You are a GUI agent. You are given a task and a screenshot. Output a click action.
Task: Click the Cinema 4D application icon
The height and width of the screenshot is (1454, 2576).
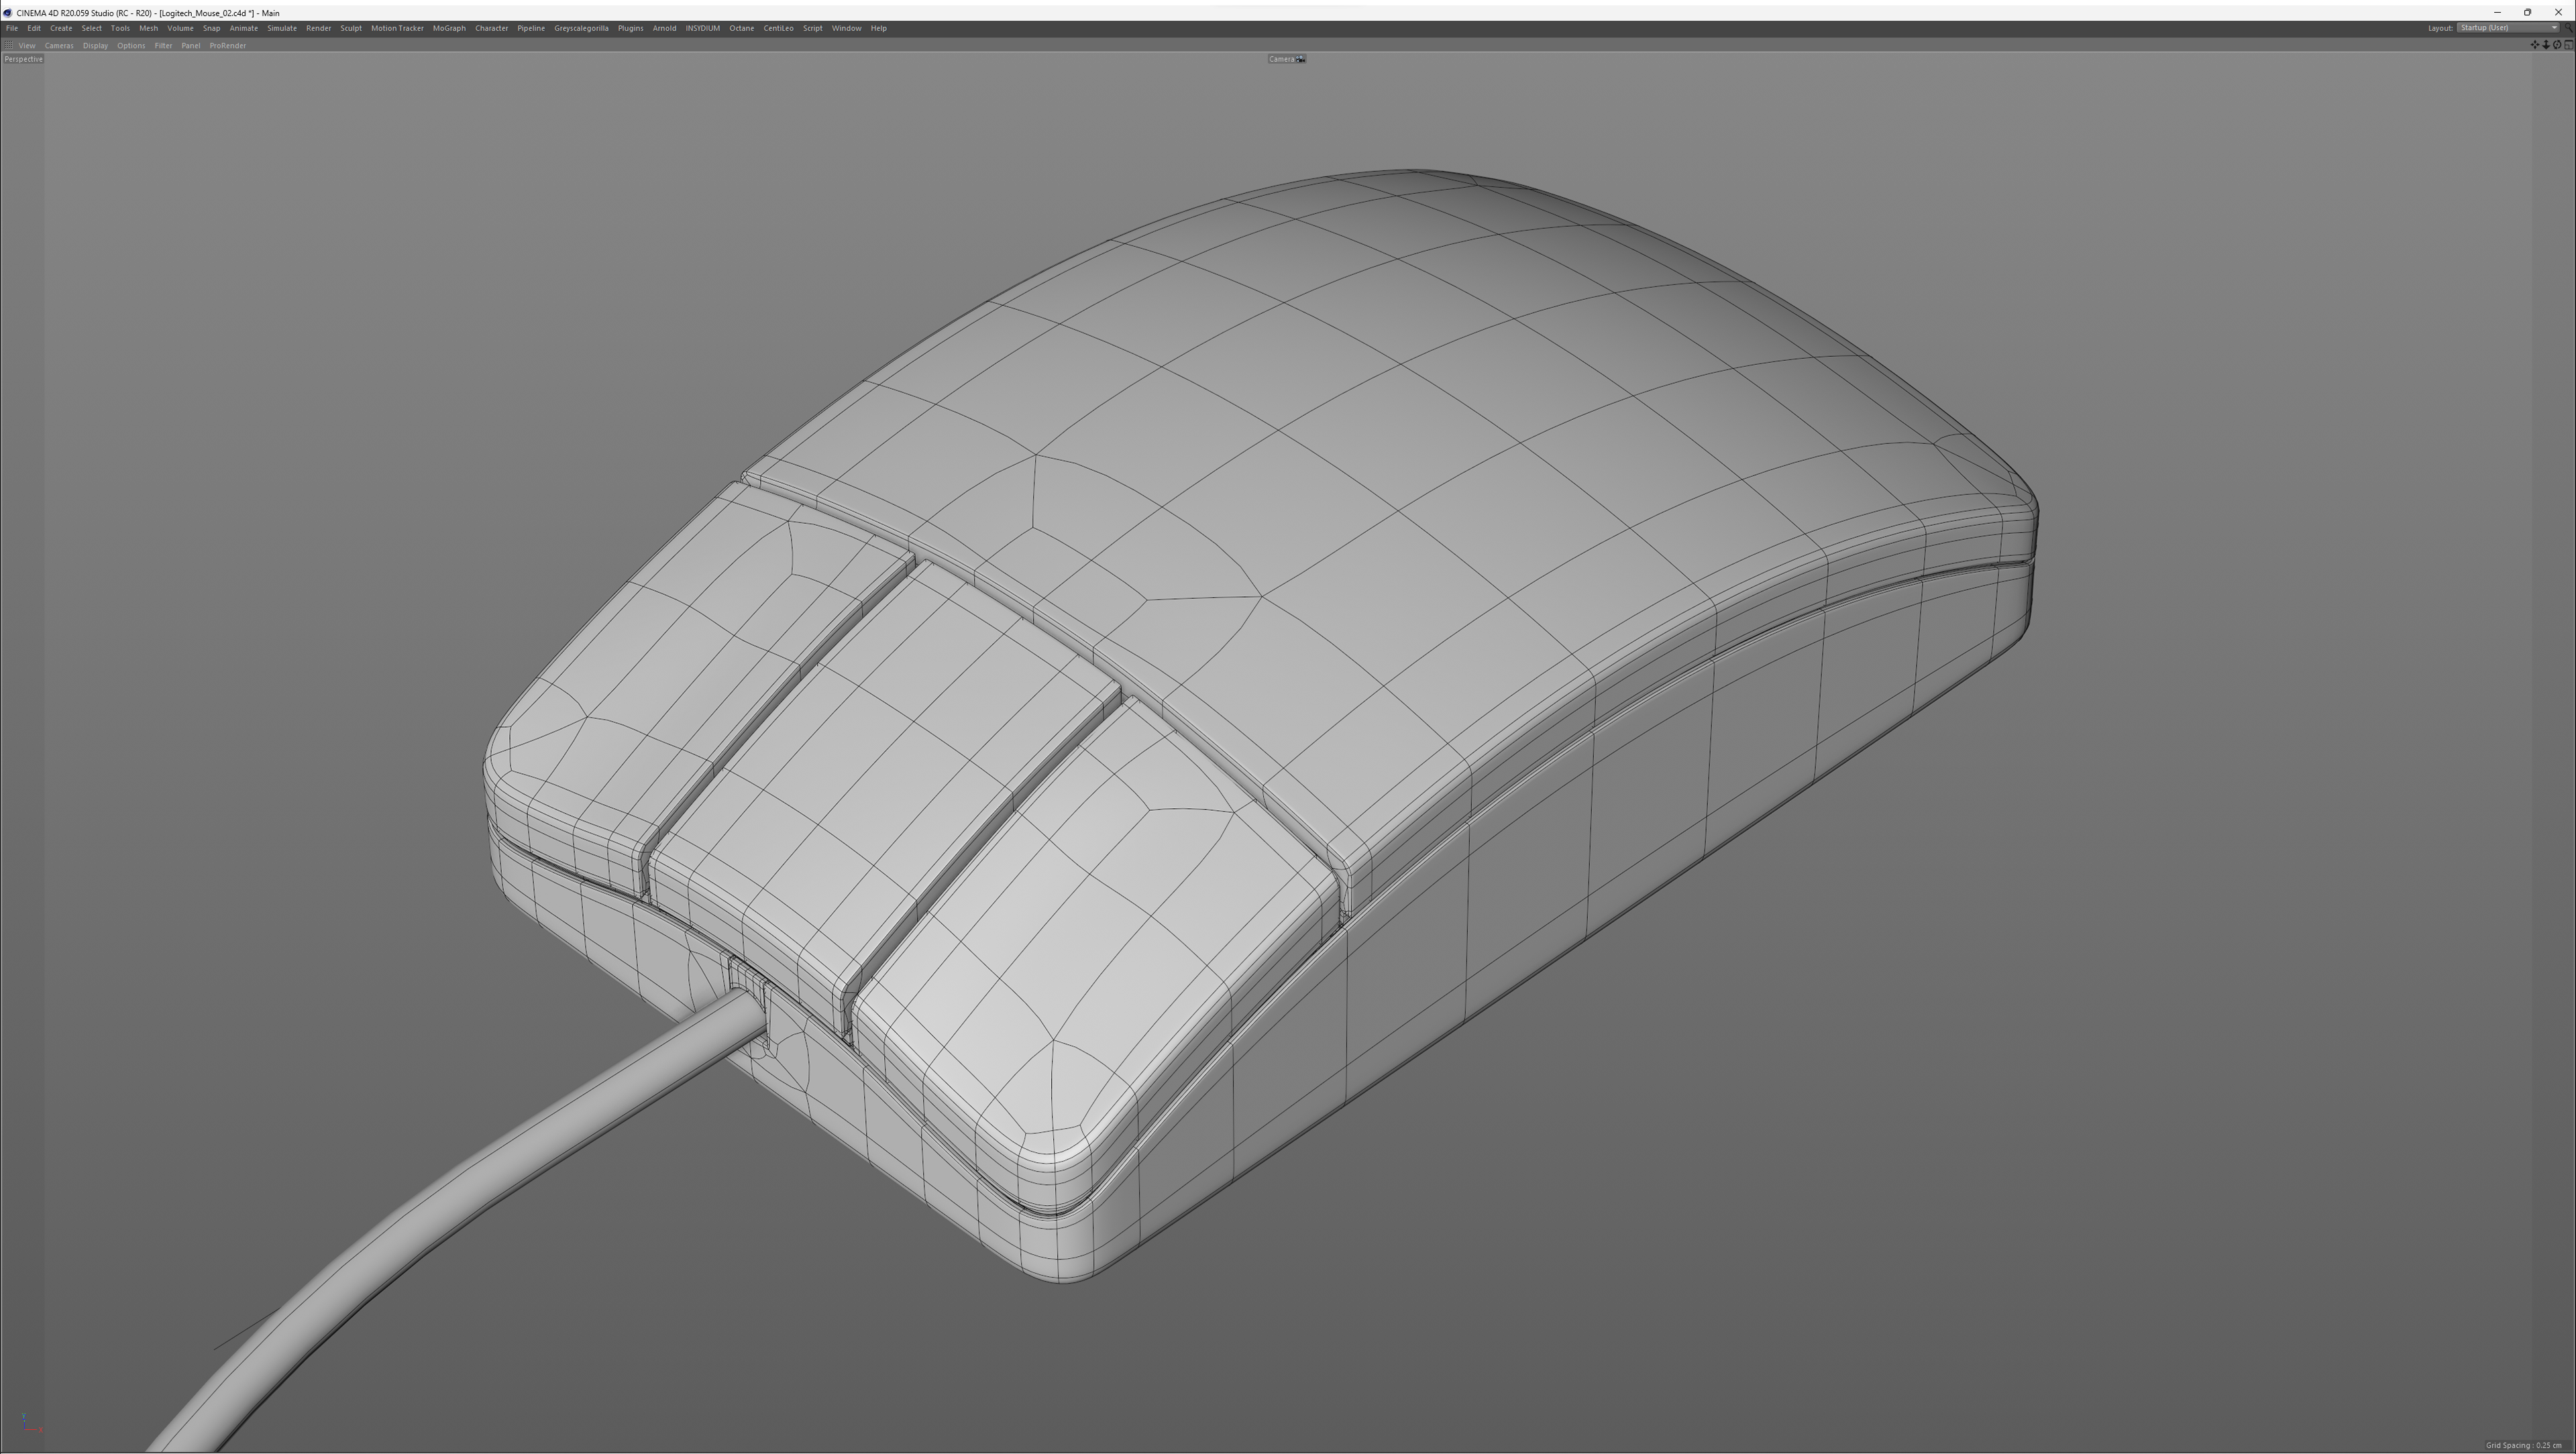click(x=8, y=13)
